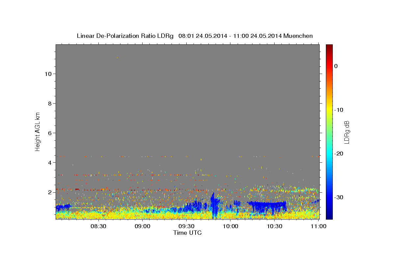The width and height of the screenshot is (395, 263).
Task: Click the 09:00 time tick label
Action: [142, 226]
